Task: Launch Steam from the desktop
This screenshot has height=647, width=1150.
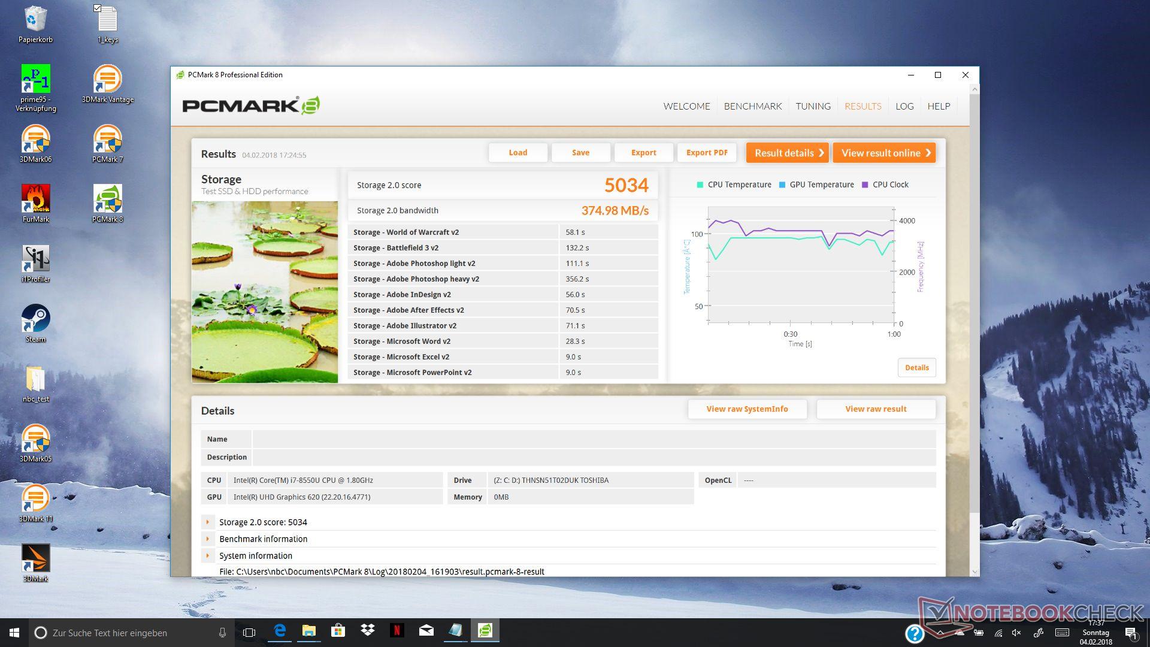Action: [x=35, y=319]
